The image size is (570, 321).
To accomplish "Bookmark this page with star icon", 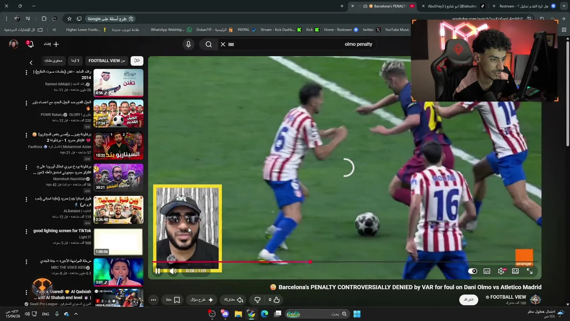I will click(x=69, y=19).
